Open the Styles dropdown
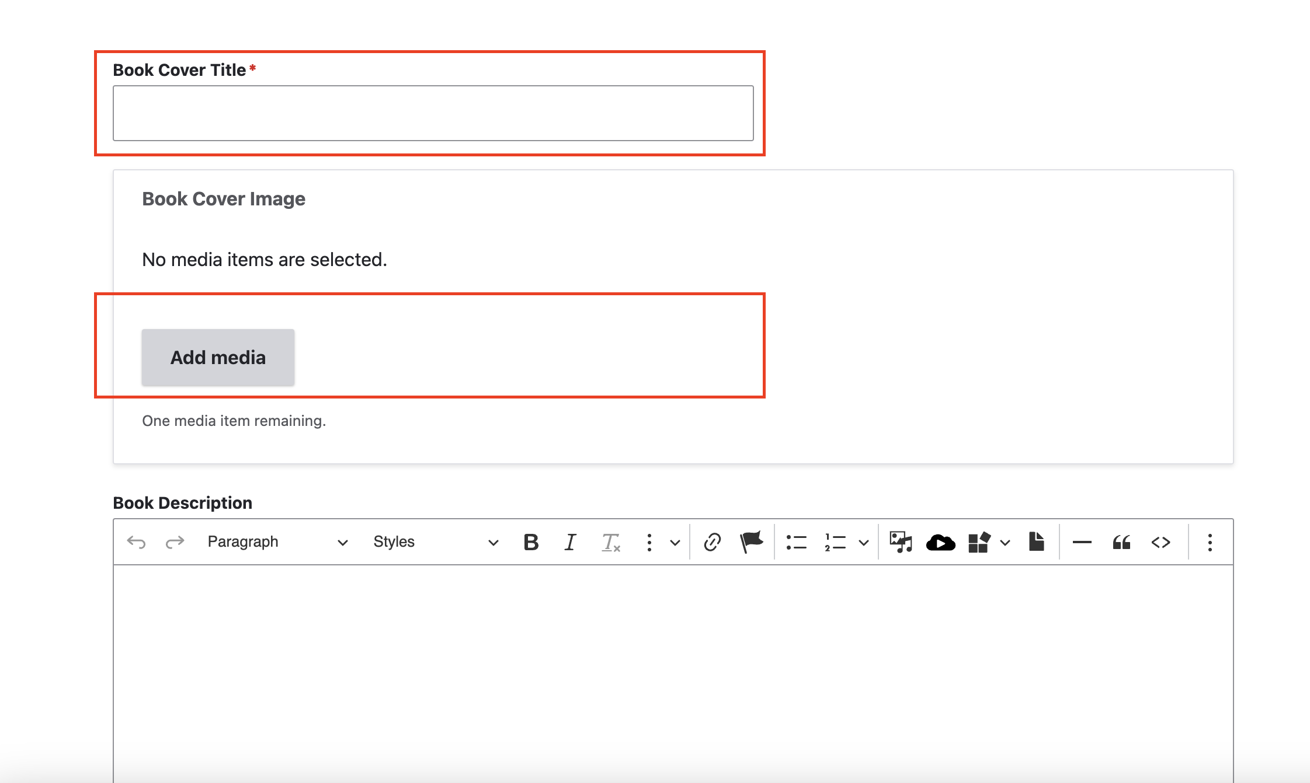1310x783 pixels. click(x=435, y=542)
